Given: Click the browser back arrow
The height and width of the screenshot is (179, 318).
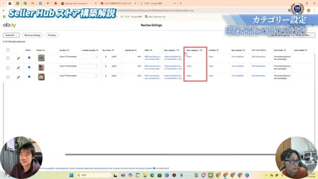Looking at the screenshot, I should point(4,10).
